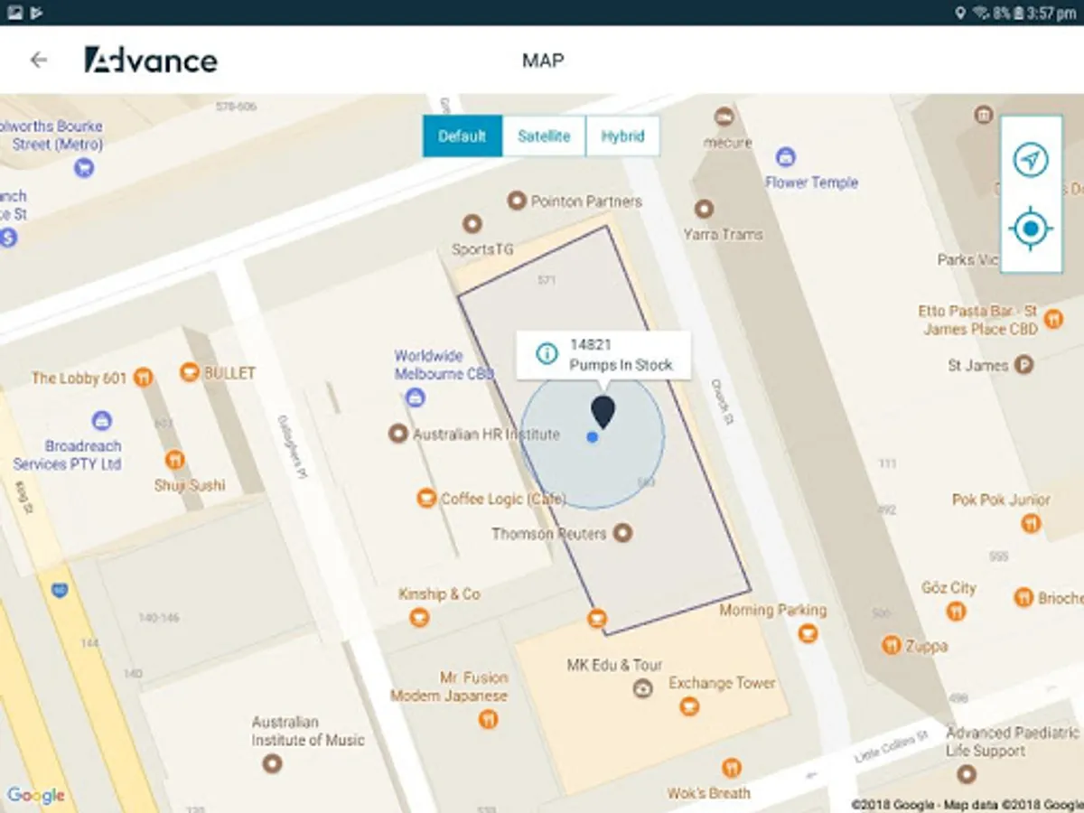Go back using the arrow icon
Viewport: 1084px width, 813px height.
tap(38, 60)
